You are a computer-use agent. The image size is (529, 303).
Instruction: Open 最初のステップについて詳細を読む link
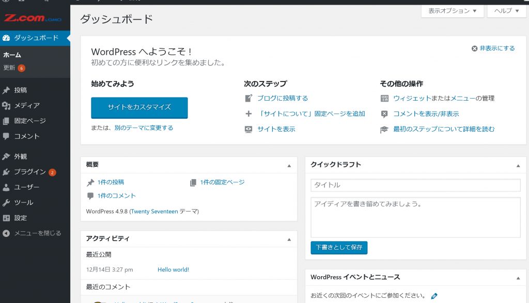[x=444, y=129]
